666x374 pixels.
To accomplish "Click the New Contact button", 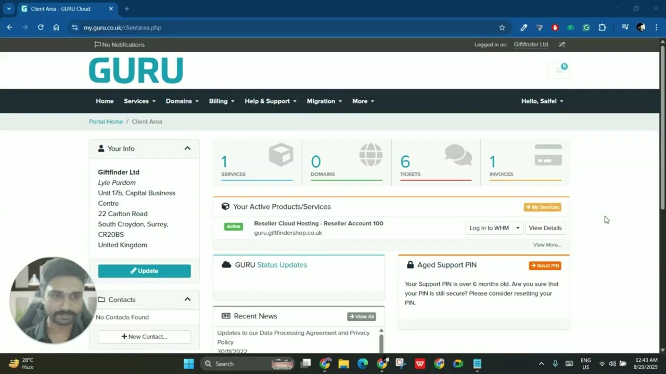I will (x=145, y=337).
